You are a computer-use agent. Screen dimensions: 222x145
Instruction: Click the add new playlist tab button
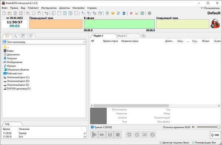pos(144,36)
